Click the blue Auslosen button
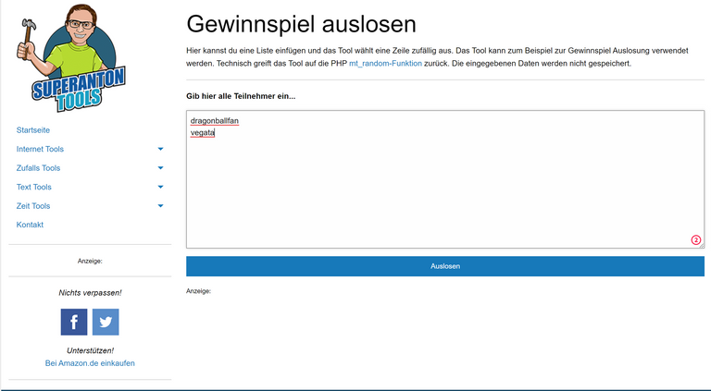 [x=444, y=266]
